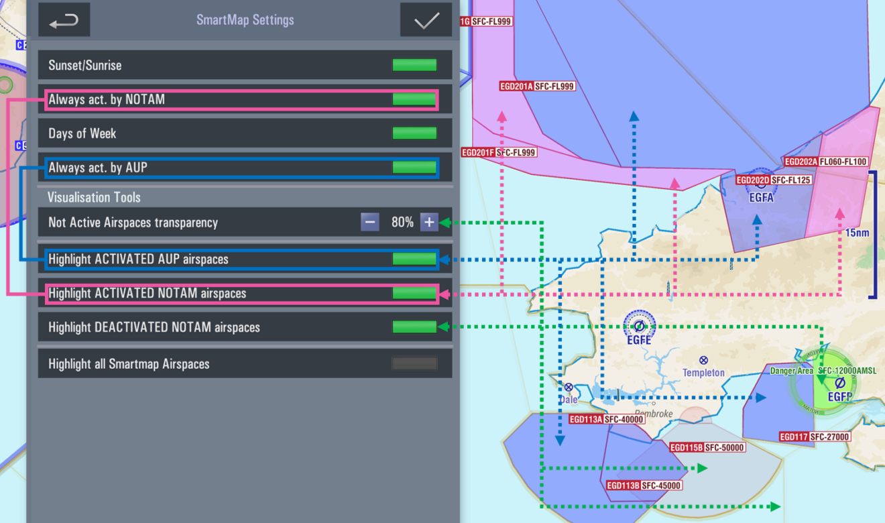Click the Pembroke place name on map
This screenshot has width=885, height=523.
[654, 414]
